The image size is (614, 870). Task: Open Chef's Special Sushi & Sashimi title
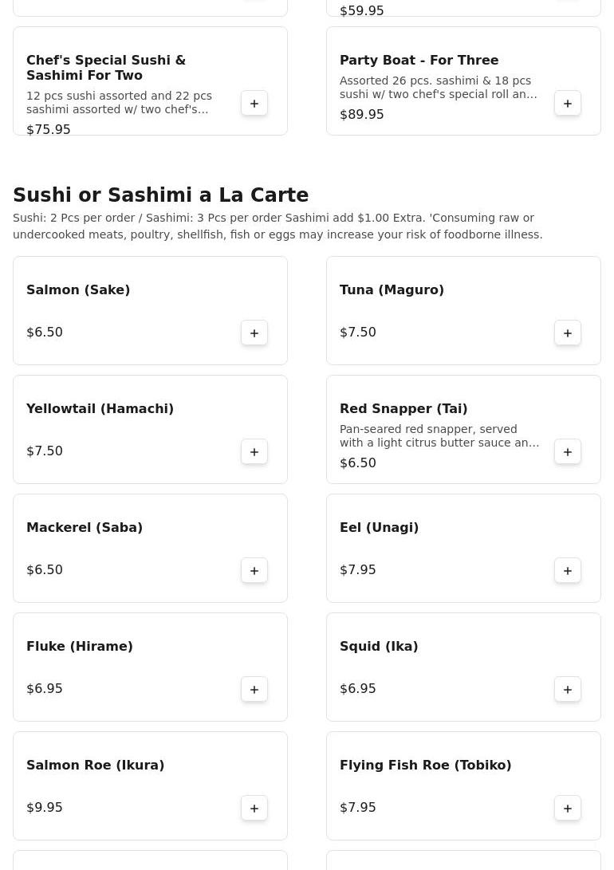pyautogui.click(x=106, y=68)
